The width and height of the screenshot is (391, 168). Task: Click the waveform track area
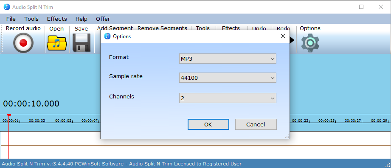pos(195,145)
